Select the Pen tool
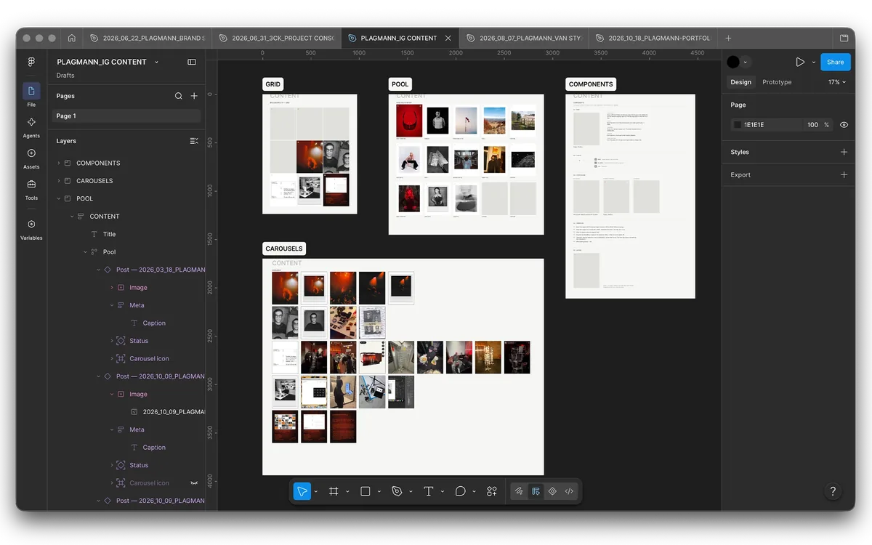 pyautogui.click(x=397, y=491)
